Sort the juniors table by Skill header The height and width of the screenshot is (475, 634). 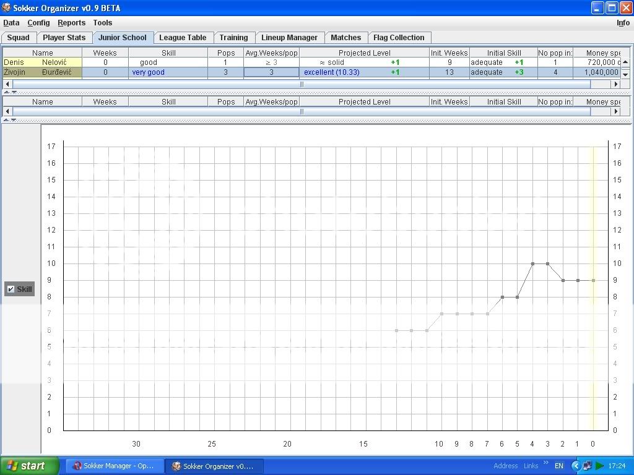[x=168, y=53]
